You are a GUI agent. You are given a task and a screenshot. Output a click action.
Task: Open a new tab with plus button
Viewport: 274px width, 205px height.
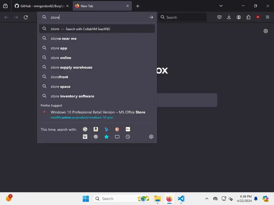click(138, 6)
